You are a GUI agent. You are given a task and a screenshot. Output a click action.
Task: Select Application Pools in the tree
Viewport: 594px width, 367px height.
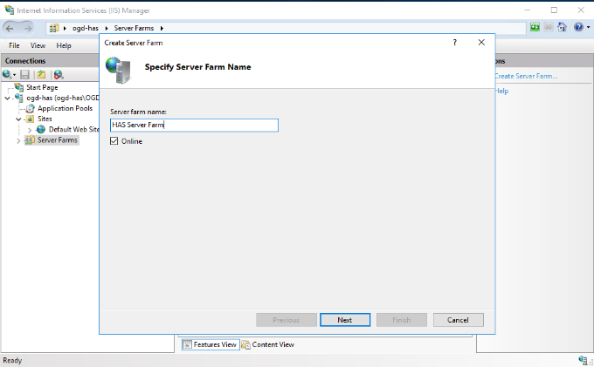tap(65, 108)
